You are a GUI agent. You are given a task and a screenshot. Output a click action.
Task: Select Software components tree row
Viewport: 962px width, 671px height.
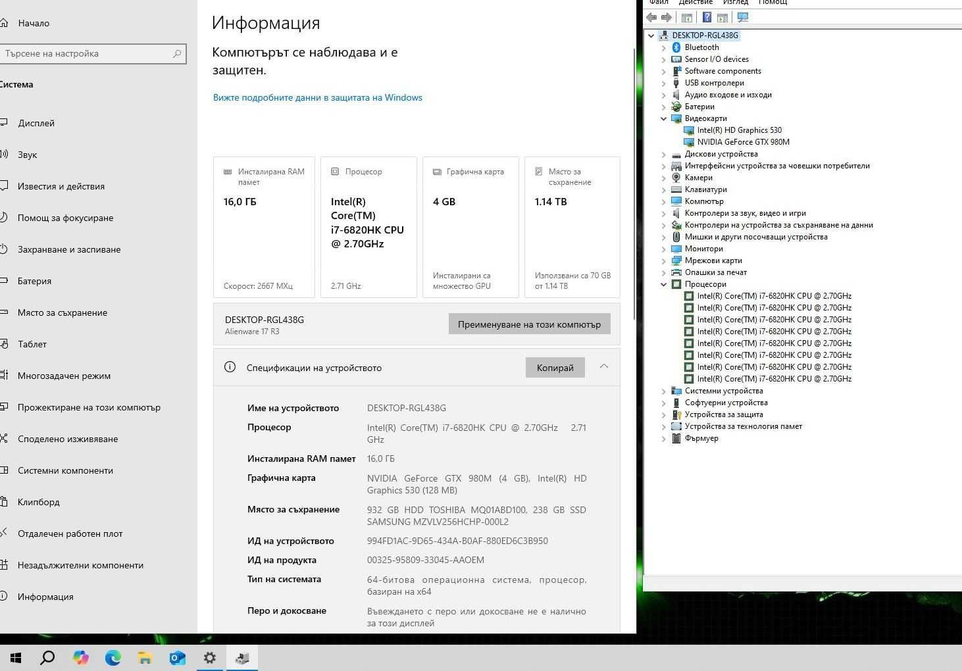722,71
